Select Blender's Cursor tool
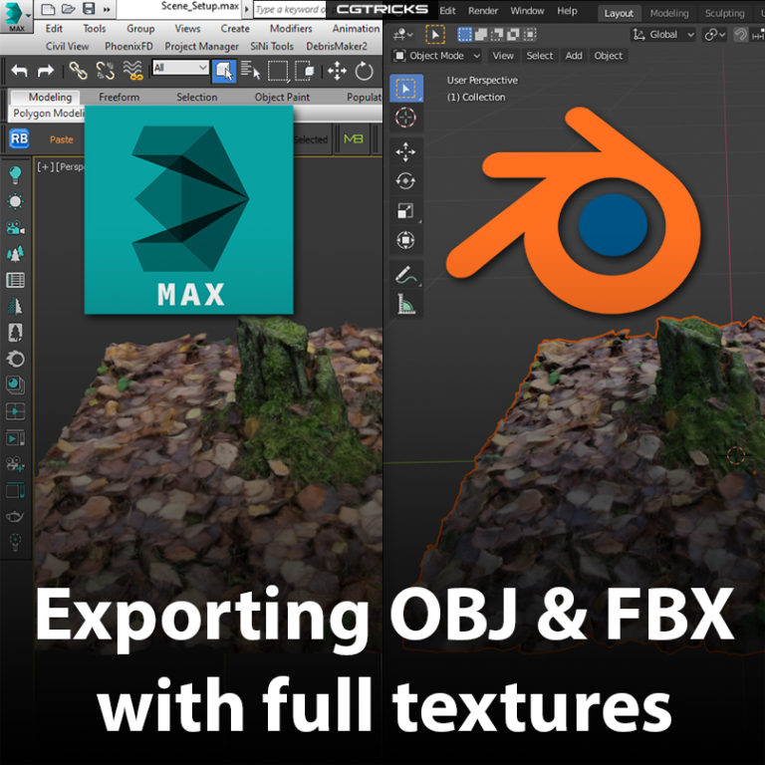765x765 pixels. click(x=405, y=118)
